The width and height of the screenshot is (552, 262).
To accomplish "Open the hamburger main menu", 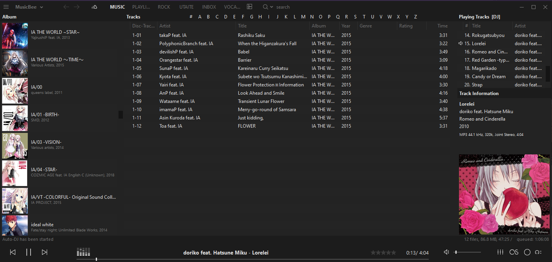I will pos(6,7).
